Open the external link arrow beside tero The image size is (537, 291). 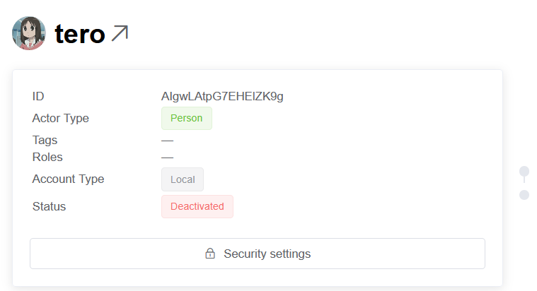[x=120, y=33]
